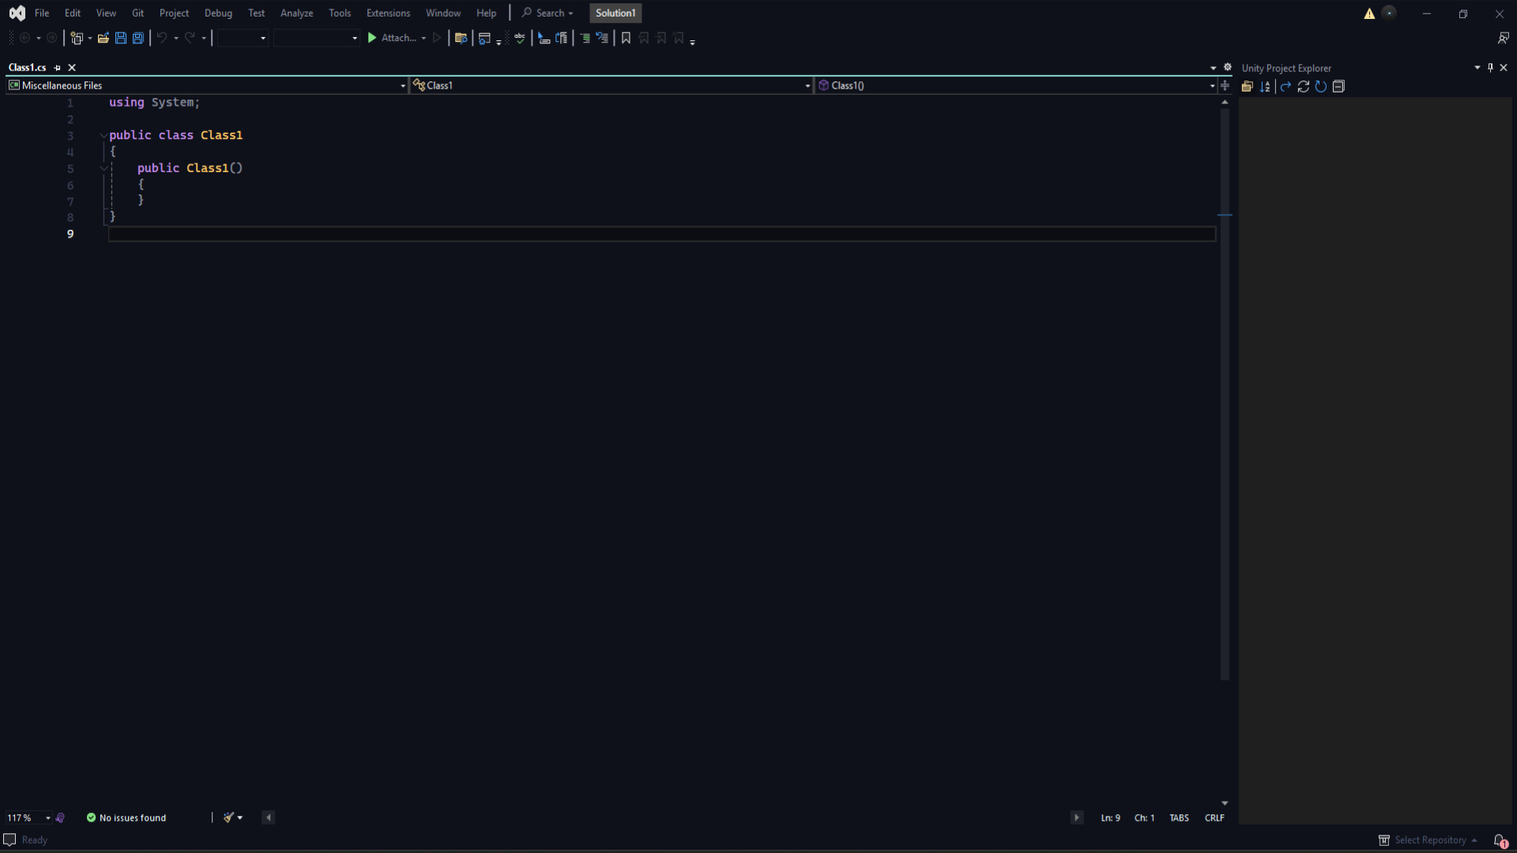Click the notifications bell in status bar
Viewport: 1517px width, 853px height.
point(1500,840)
